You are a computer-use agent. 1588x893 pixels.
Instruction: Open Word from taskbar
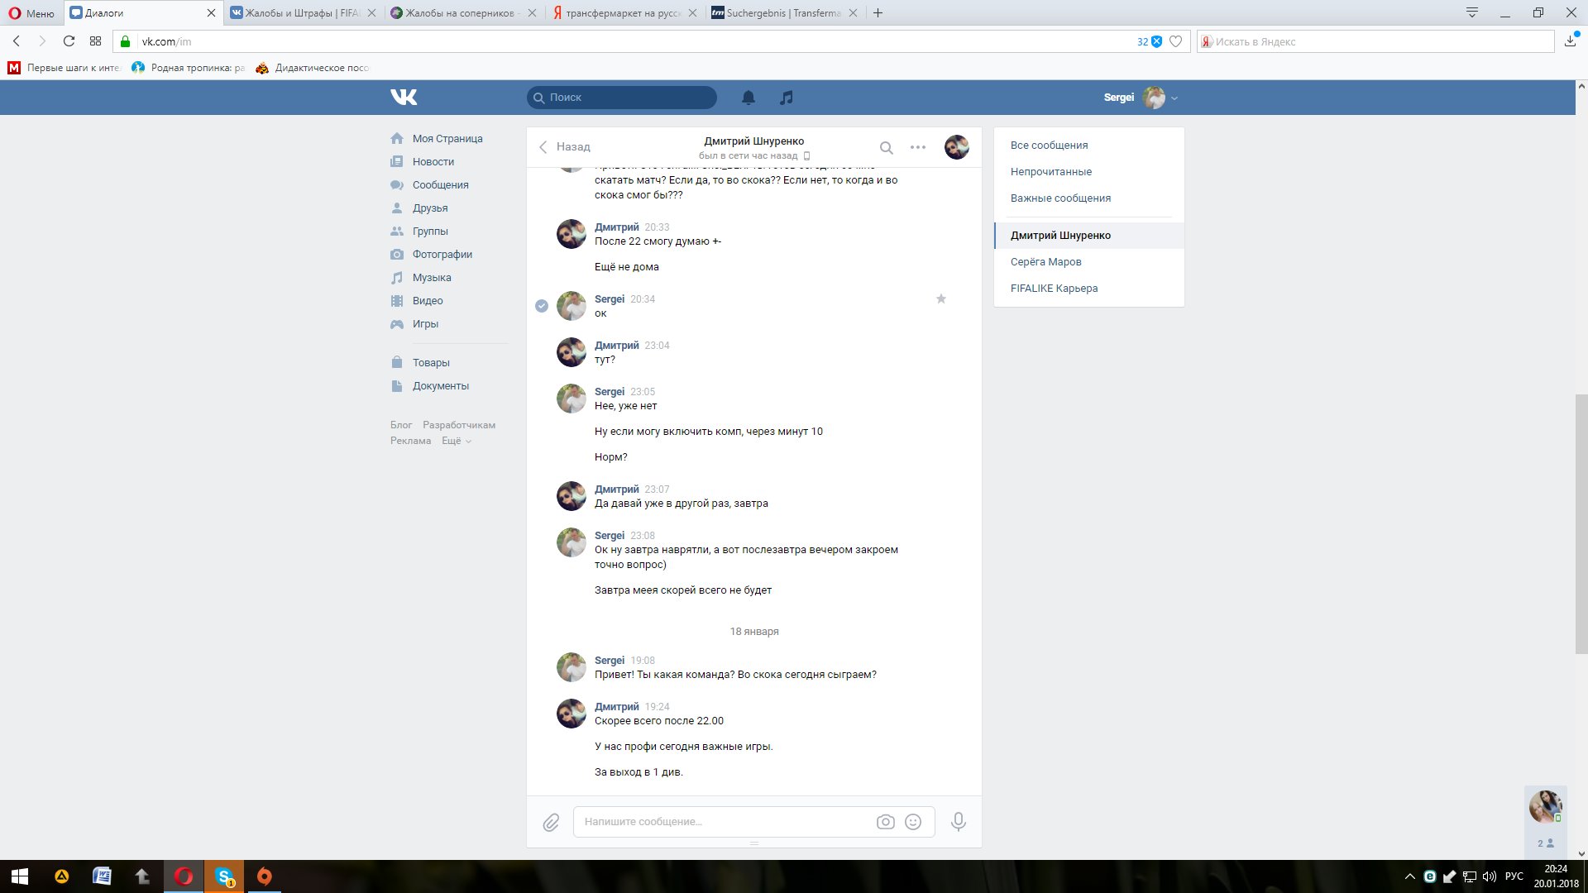[102, 876]
